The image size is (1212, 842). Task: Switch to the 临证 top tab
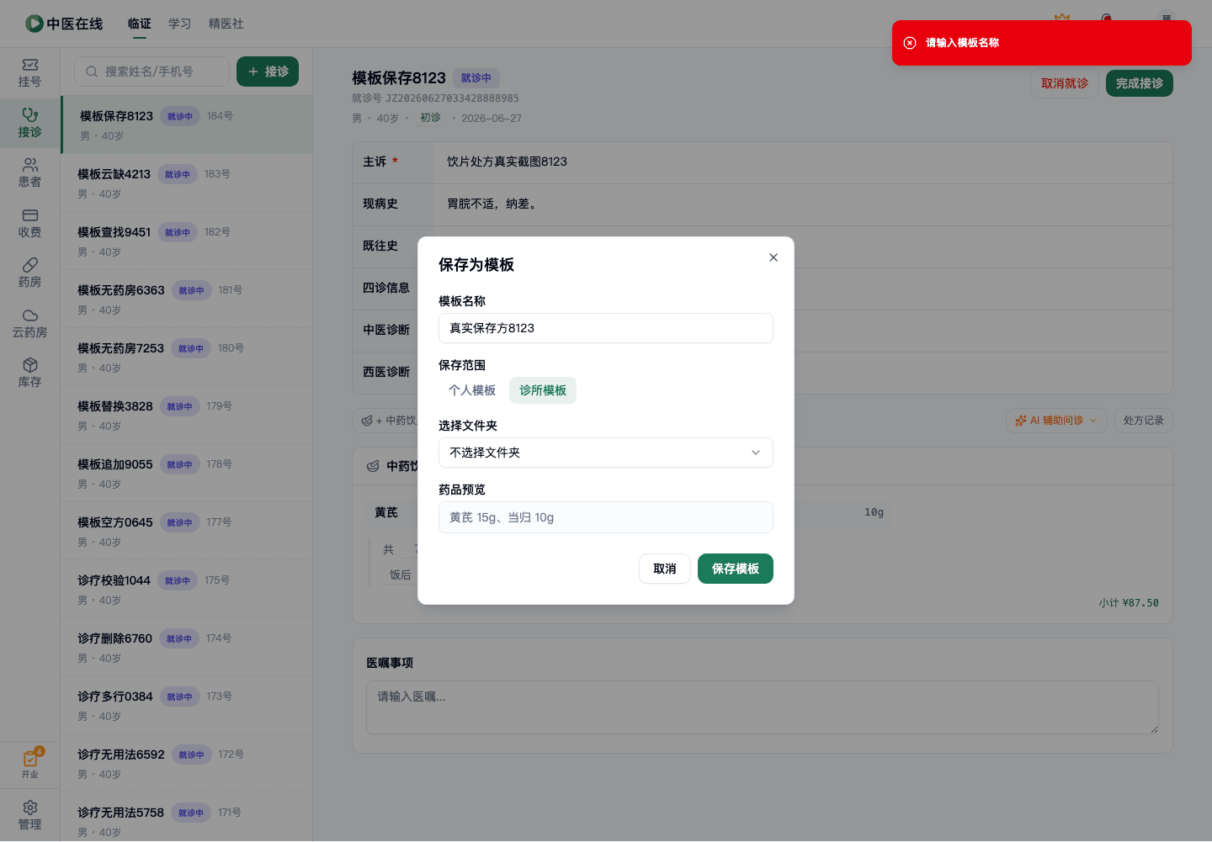coord(140,24)
